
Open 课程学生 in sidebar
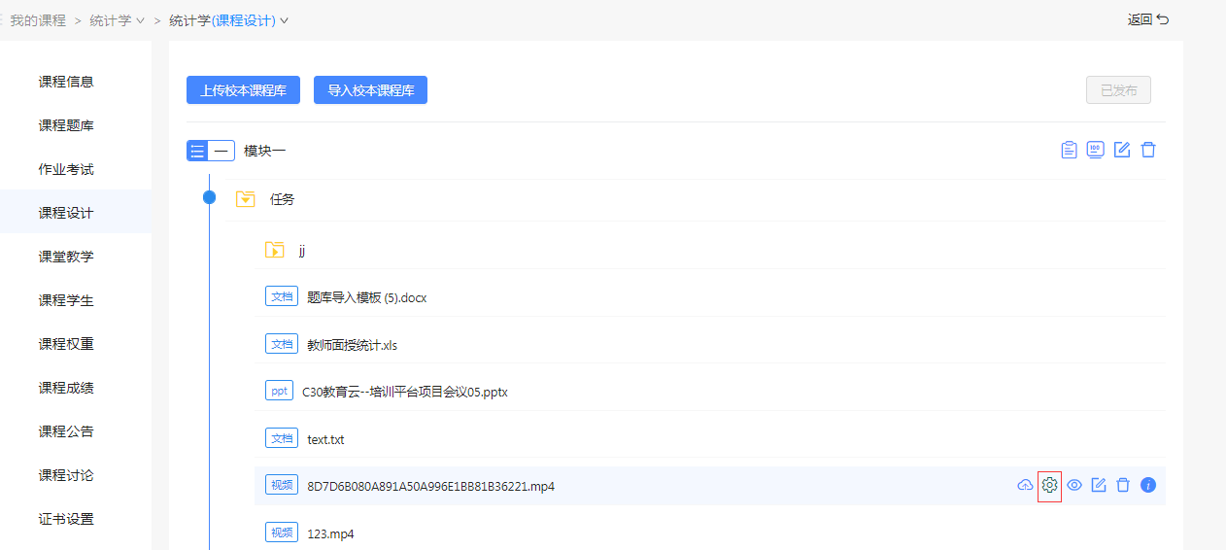pyautogui.click(x=66, y=300)
